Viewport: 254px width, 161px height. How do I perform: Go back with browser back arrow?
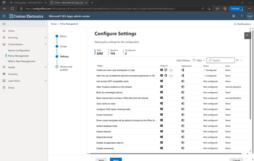5,9
